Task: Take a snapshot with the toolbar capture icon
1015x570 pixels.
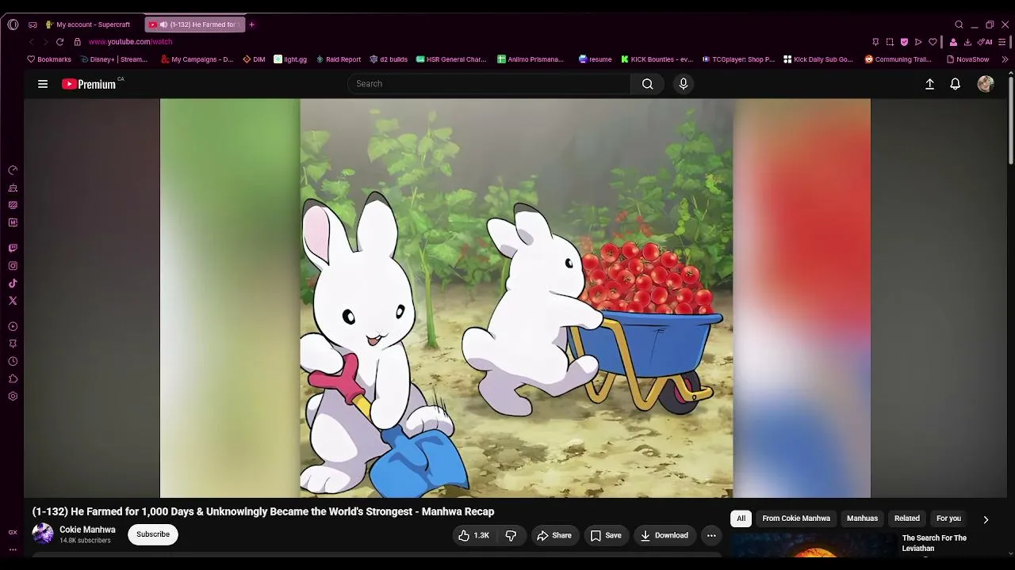Action: point(890,42)
